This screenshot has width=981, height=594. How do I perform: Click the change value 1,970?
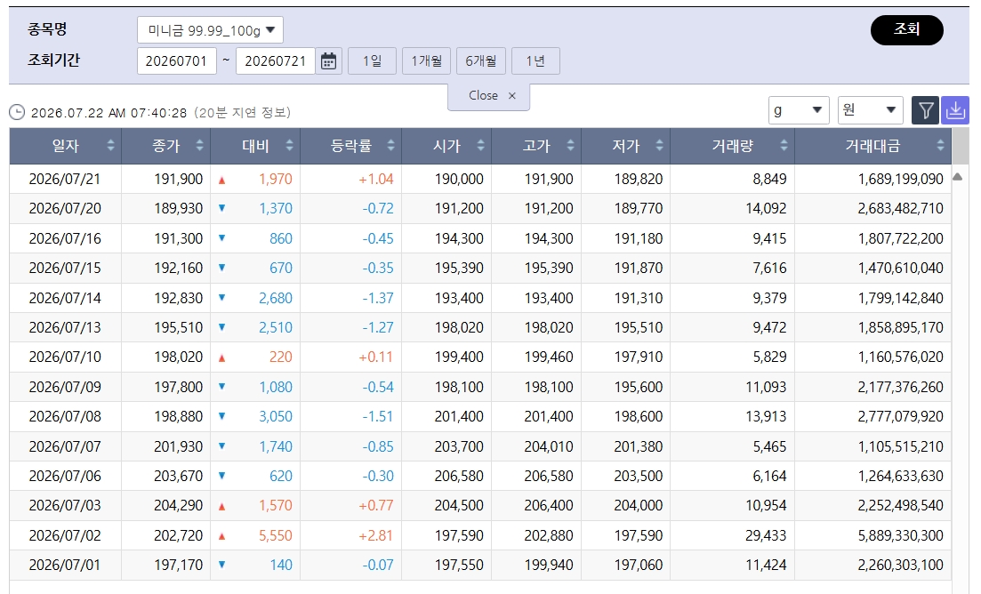coord(276,179)
